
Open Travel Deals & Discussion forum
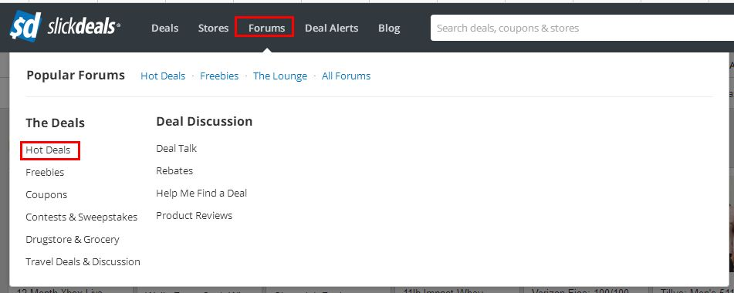(83, 261)
